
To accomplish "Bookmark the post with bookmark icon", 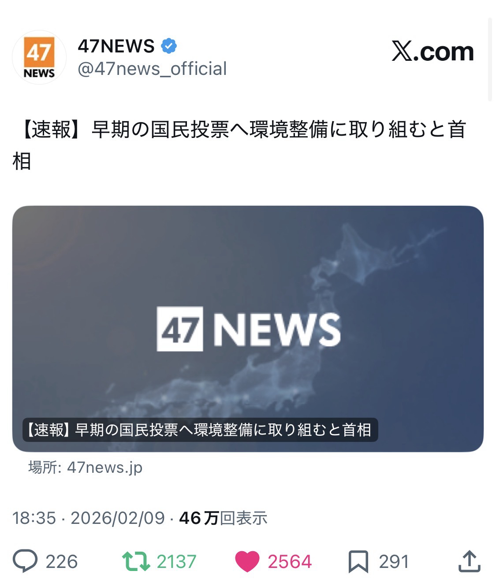I will [x=358, y=562].
